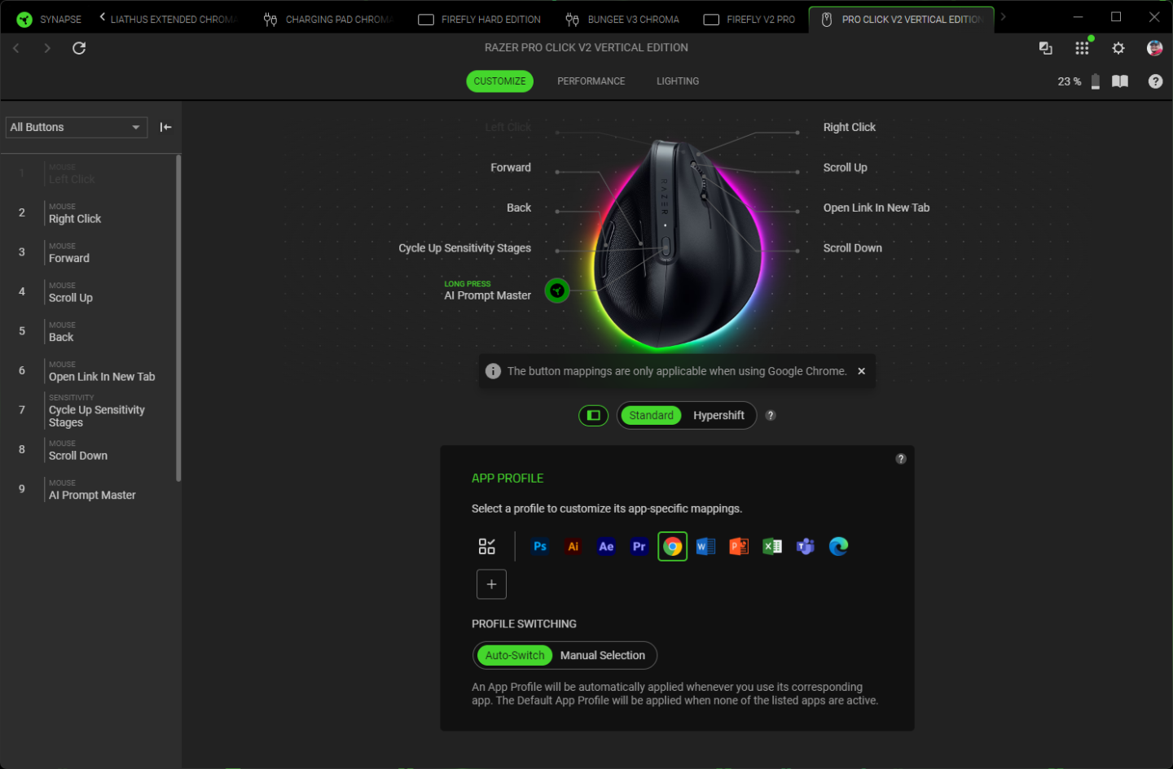Select the default app profile icon
Screen dimensions: 1173x769
coord(487,547)
